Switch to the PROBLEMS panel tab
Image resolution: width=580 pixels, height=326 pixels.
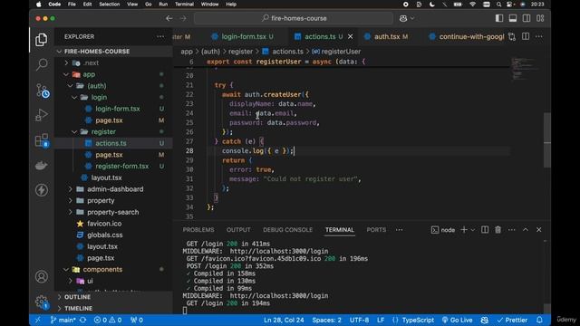(x=198, y=229)
